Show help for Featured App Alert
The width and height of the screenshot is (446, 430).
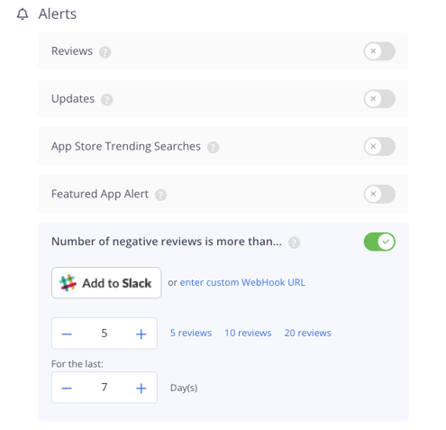pyautogui.click(x=160, y=195)
